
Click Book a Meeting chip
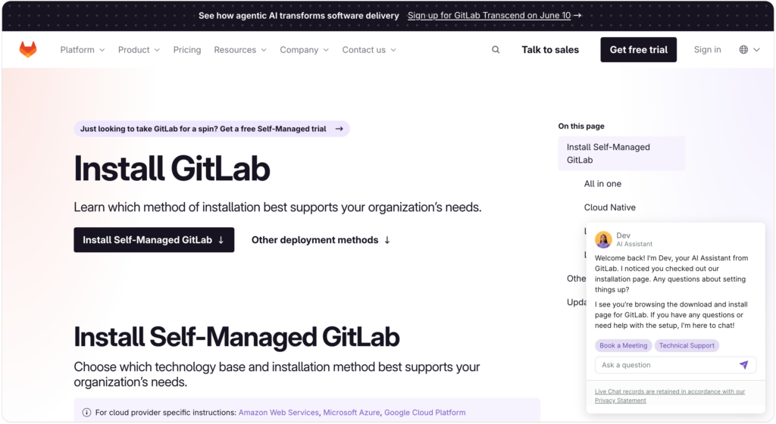click(623, 345)
